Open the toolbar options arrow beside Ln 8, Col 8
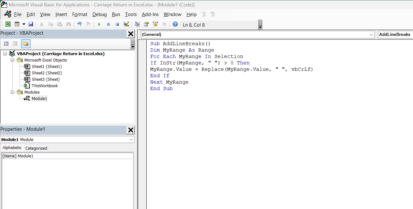Screen dimensions: 413x209 260,25
